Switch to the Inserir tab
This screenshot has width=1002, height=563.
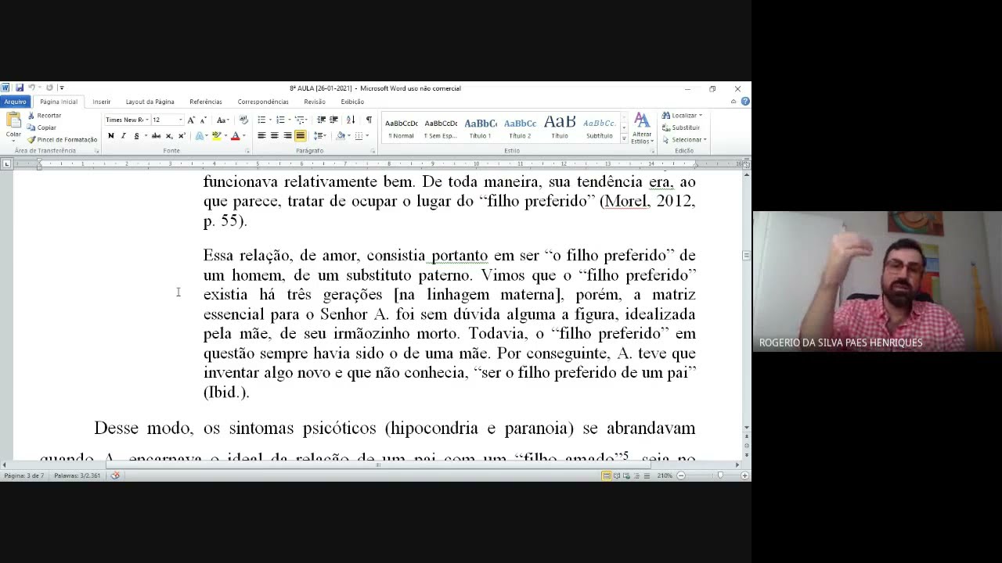coord(102,102)
